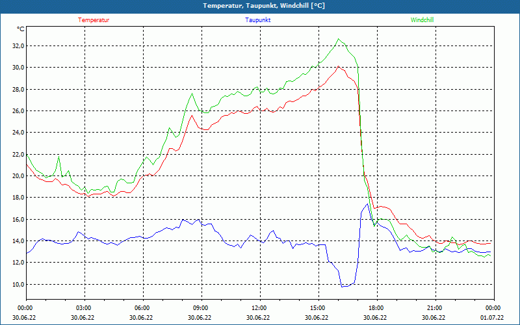Select the 28,0 y-axis value
This screenshot has height=325, width=520.
pyautogui.click(x=18, y=89)
